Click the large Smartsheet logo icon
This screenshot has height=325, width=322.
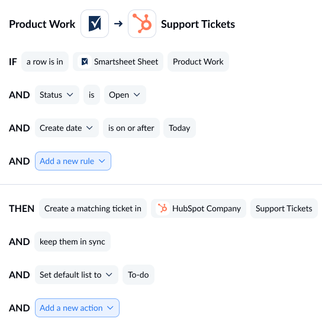coord(95,24)
